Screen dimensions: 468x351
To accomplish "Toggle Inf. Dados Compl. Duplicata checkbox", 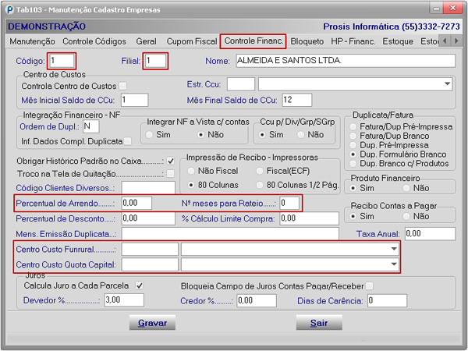I will 127,141.
